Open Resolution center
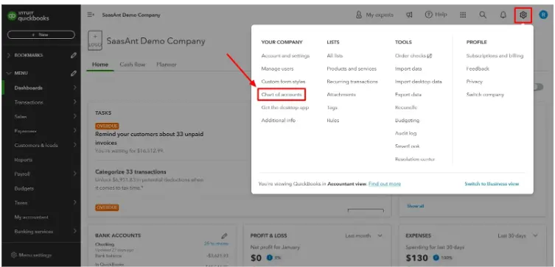Screen dimensions: 555x267 (415, 160)
